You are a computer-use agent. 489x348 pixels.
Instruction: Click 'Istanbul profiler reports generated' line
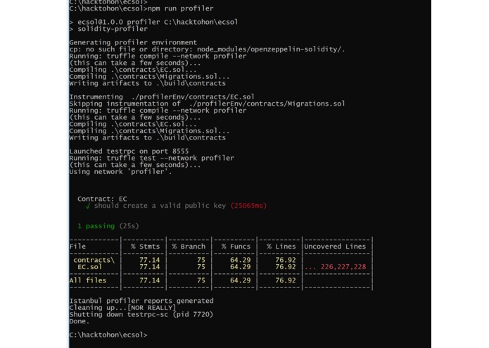(141, 301)
